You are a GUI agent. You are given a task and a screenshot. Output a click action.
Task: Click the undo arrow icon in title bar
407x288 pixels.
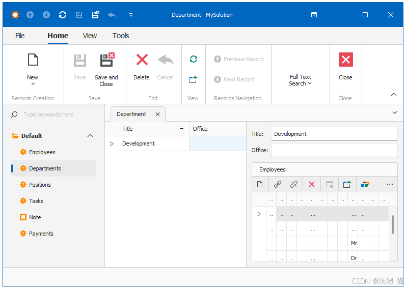[112, 15]
